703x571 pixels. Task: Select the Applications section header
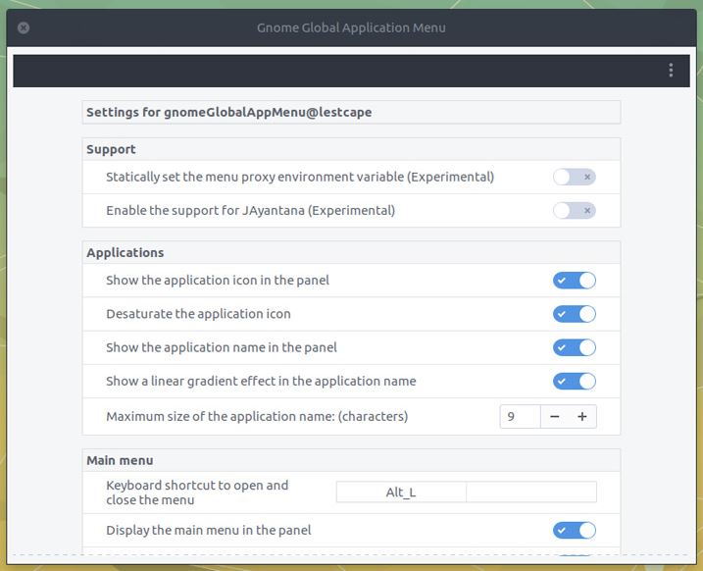126,252
